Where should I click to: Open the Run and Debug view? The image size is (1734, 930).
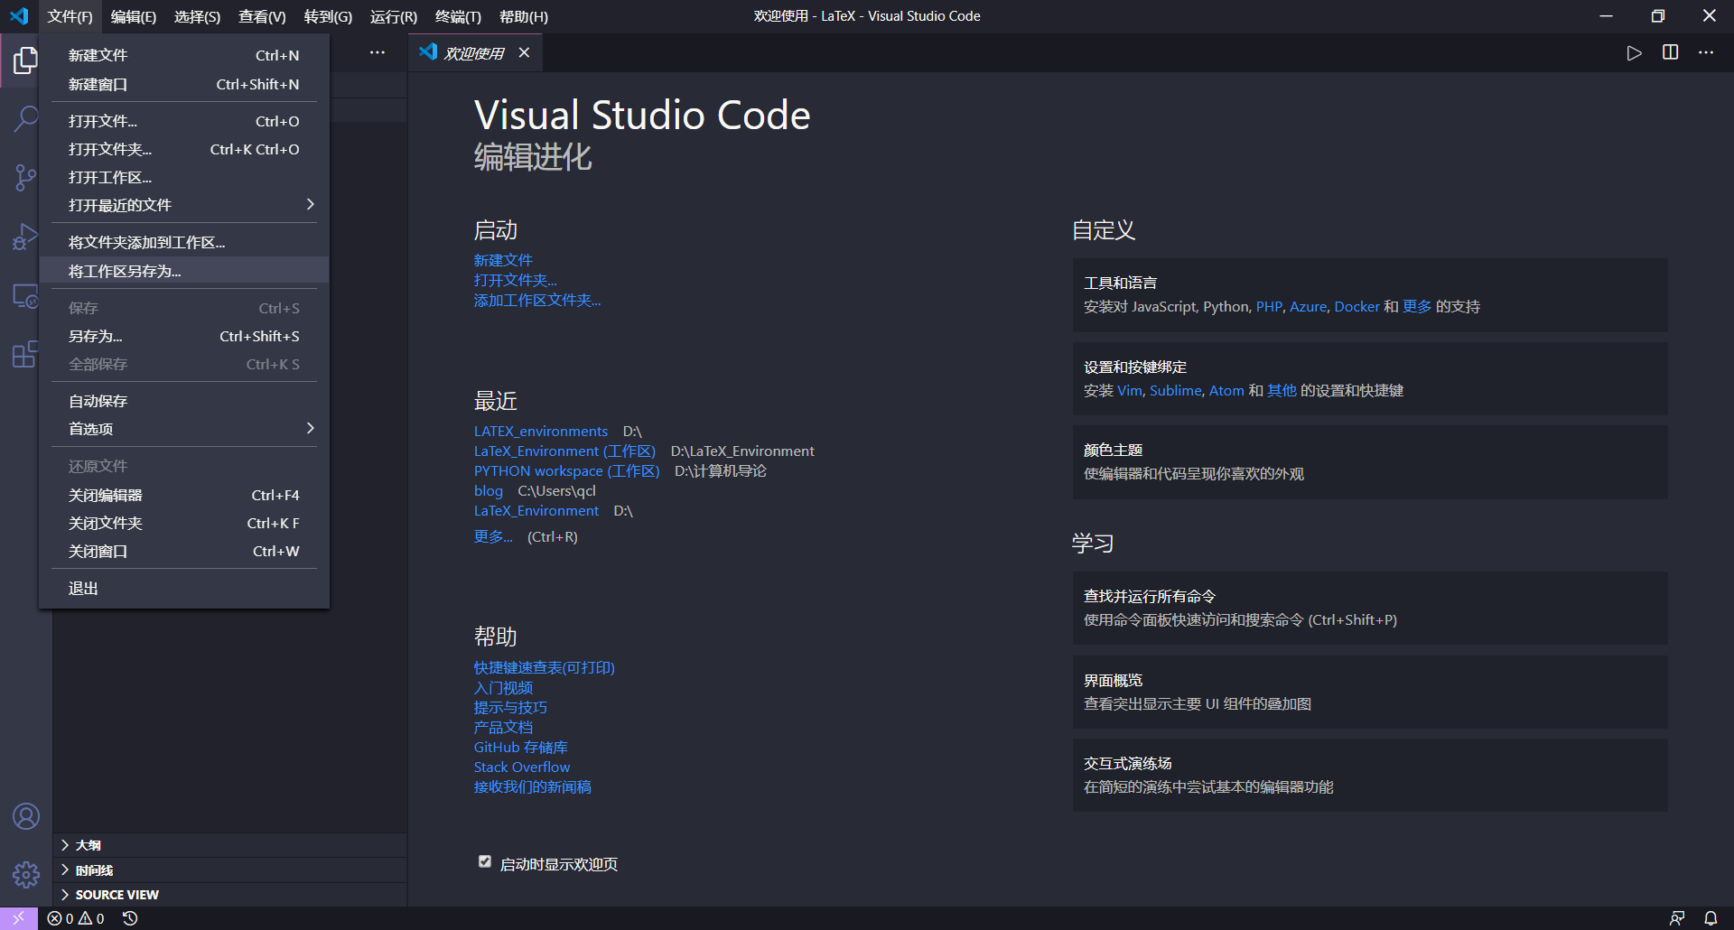coord(26,237)
